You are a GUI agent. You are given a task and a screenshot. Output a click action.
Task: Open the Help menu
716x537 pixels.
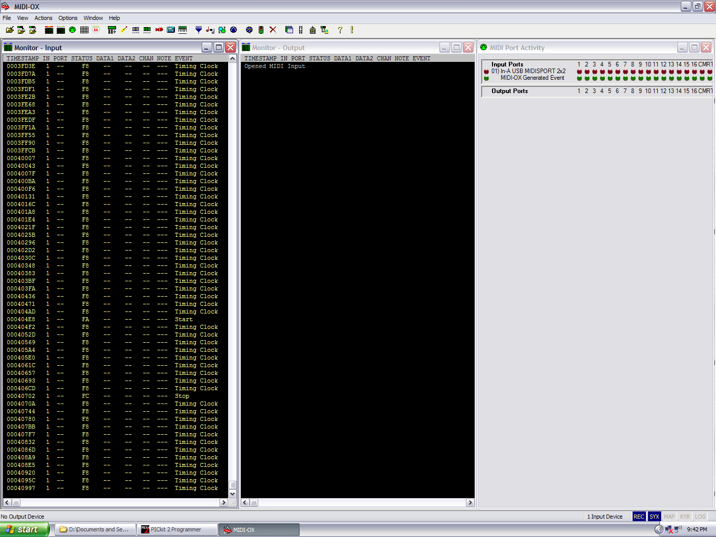point(115,18)
